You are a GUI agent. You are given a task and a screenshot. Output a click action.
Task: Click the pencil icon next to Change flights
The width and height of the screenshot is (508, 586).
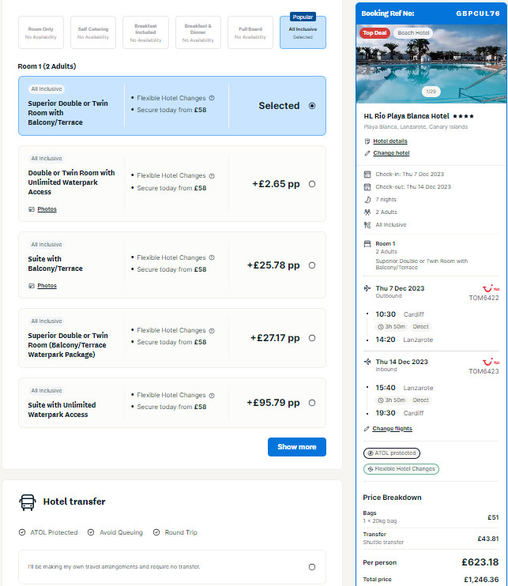point(367,429)
